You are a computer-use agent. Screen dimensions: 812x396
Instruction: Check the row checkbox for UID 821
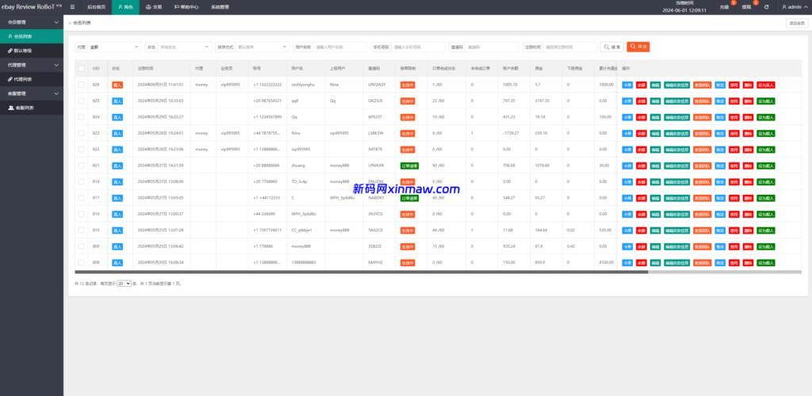81,166
